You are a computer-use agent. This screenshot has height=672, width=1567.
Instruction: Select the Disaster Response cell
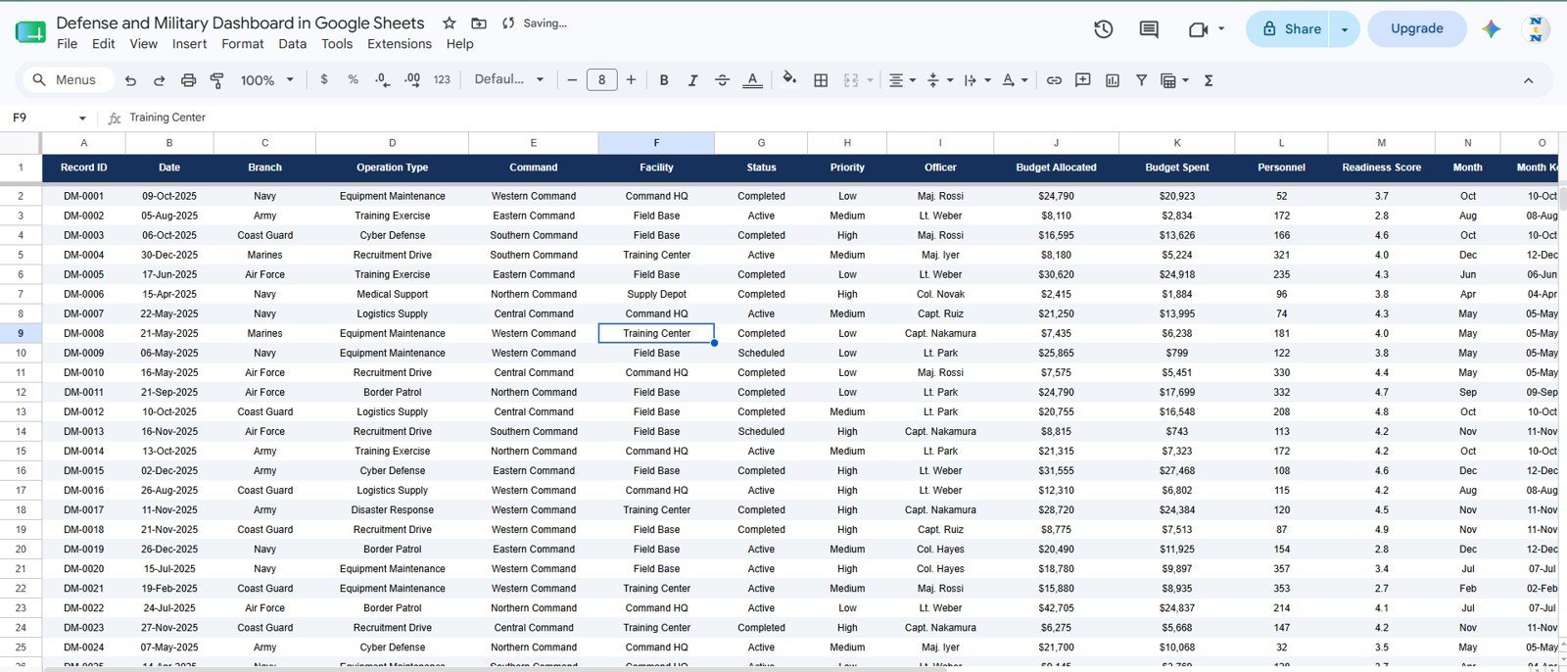392,510
